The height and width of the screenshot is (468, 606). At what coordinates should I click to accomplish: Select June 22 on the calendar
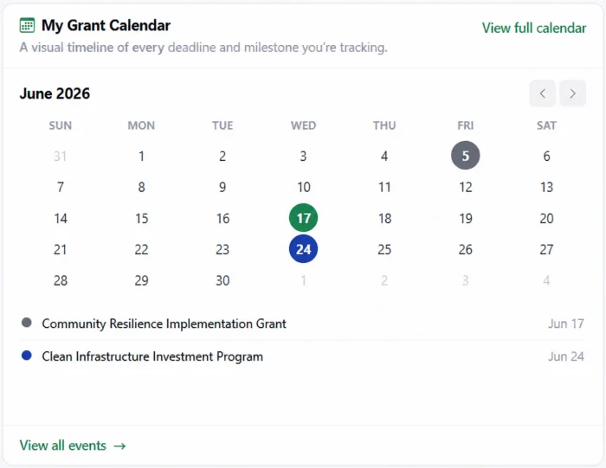[141, 249]
